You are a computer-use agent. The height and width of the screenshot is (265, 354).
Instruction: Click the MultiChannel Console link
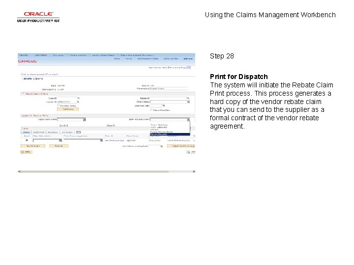click(148, 58)
